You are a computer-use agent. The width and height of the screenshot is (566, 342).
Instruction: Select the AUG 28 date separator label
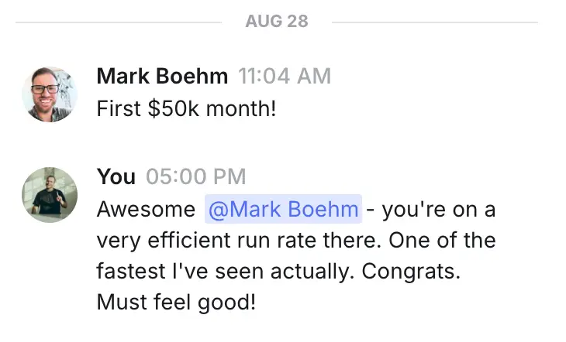pos(277,21)
